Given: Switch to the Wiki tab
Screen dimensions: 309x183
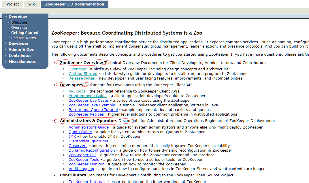Looking at the screenshot, I should [32, 4].
